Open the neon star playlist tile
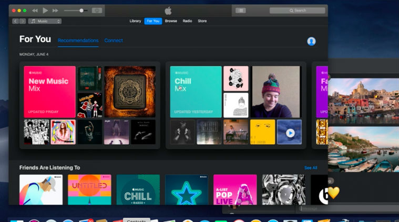This screenshot has height=222, width=399. tap(187, 189)
